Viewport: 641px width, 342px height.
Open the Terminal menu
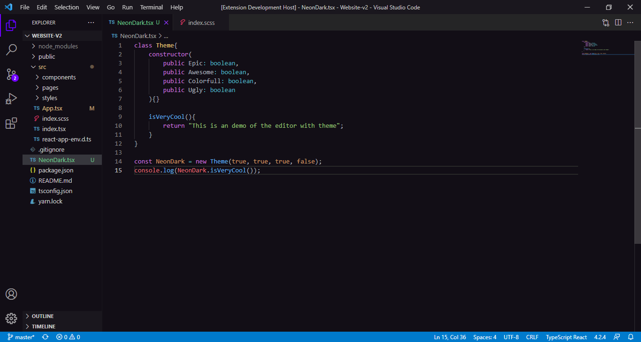pos(152,7)
